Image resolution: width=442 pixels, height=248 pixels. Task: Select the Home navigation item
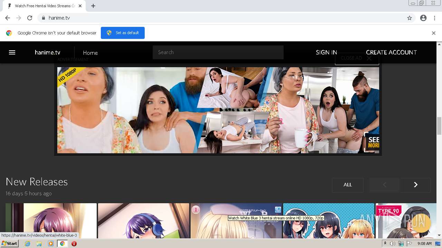click(90, 53)
